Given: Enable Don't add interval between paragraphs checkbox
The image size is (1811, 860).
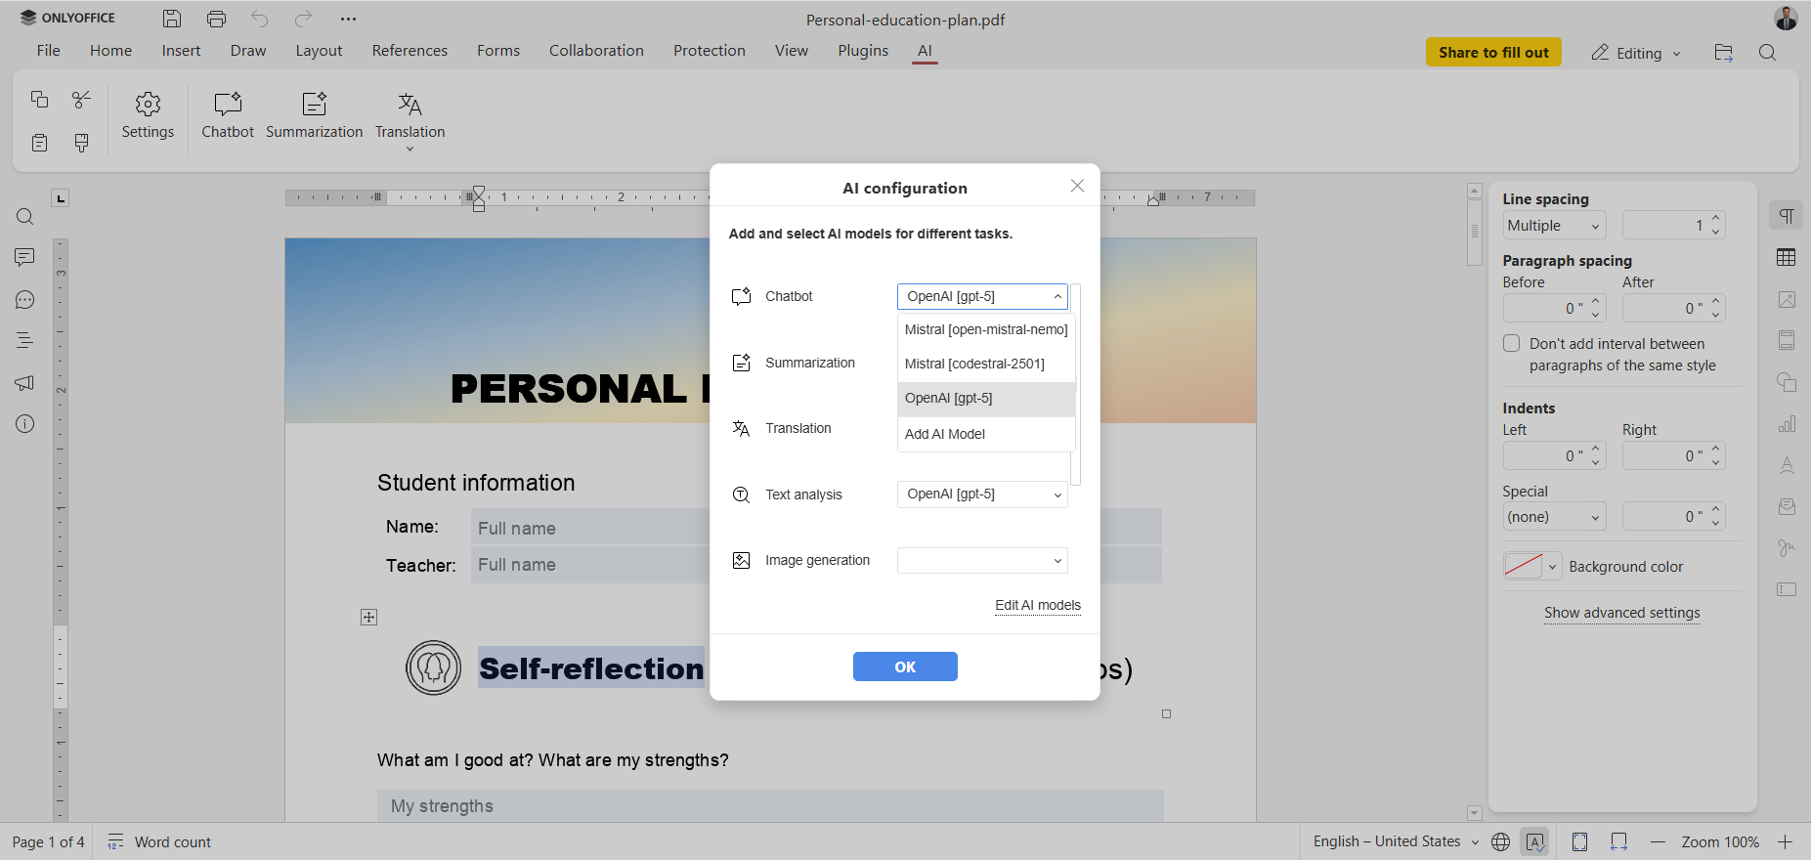Looking at the screenshot, I should 1512,343.
